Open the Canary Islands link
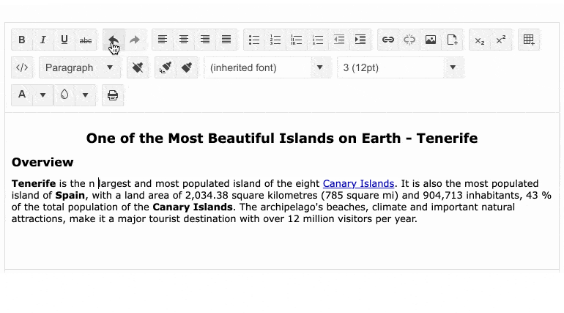 (358, 183)
